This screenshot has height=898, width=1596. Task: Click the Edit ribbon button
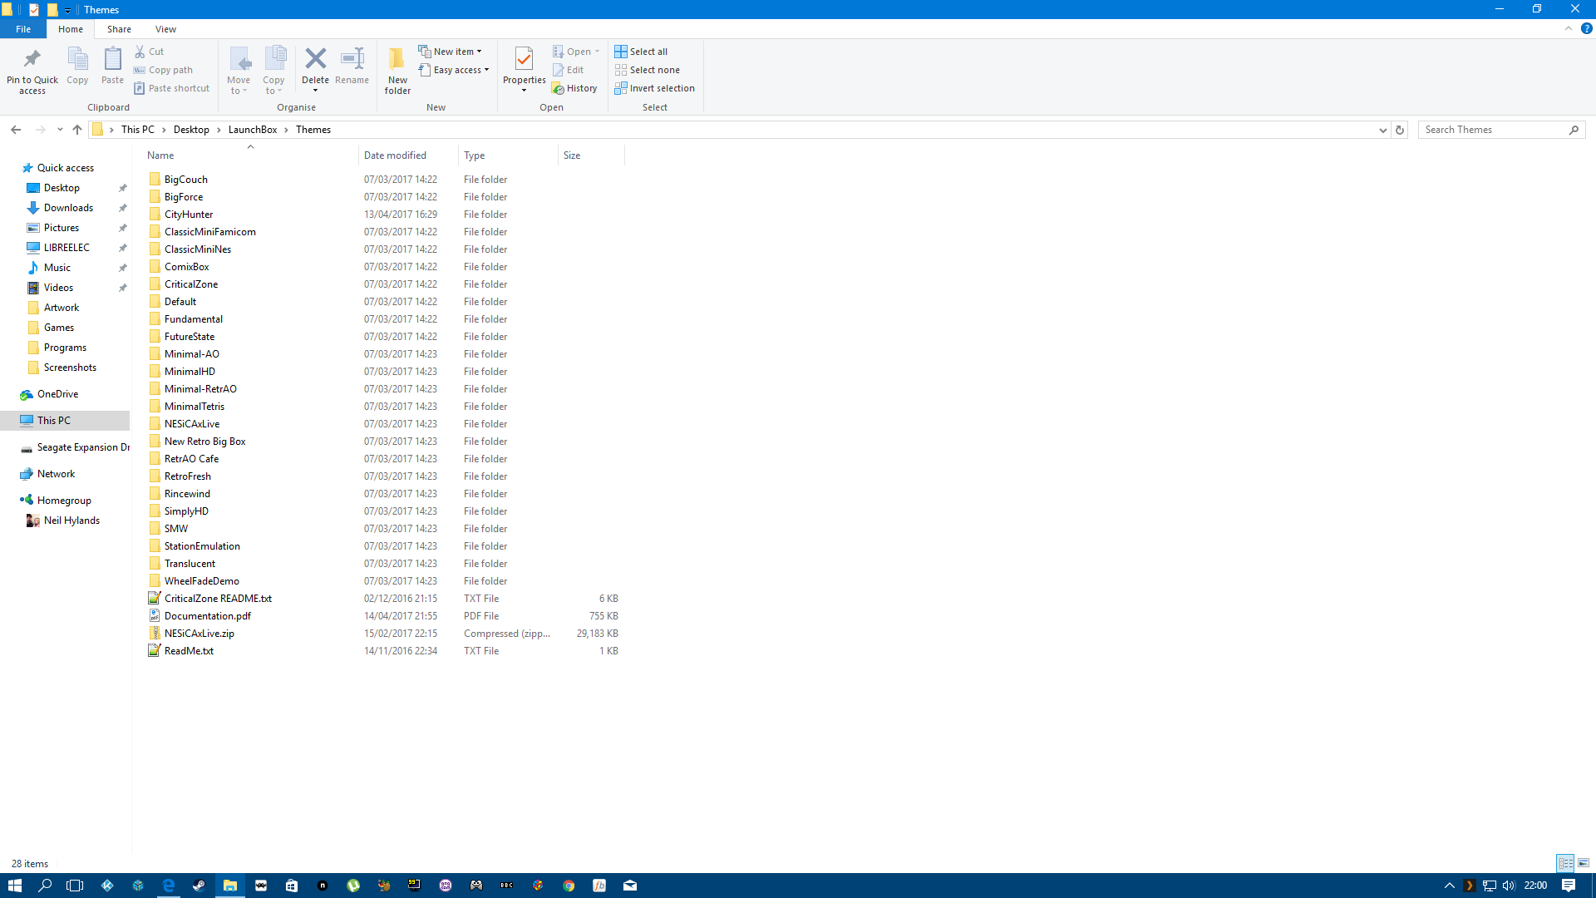[569, 70]
